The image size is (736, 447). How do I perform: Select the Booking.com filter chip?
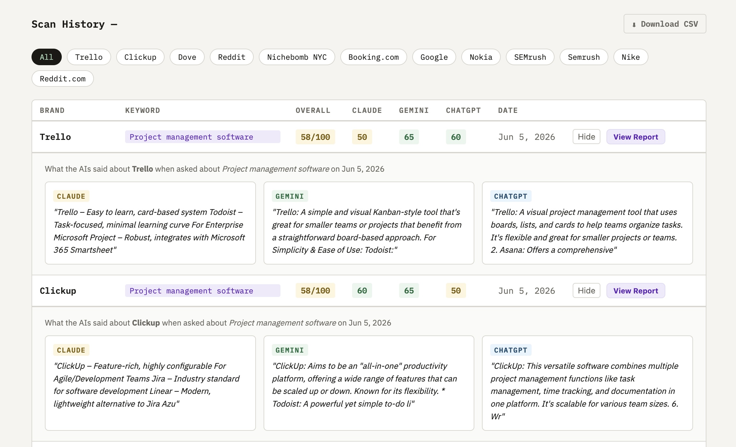tap(374, 57)
